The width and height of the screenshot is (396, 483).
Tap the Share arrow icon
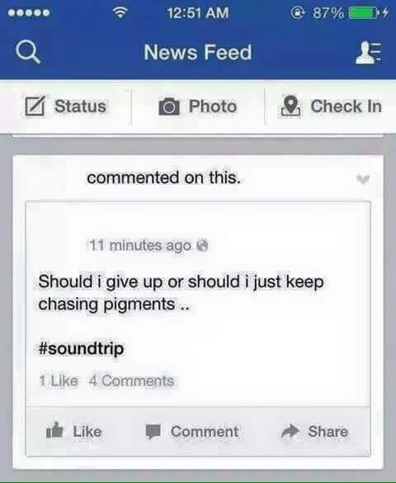290,431
